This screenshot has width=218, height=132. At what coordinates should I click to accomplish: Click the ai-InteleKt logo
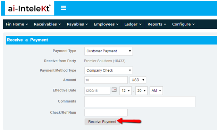(30, 8)
